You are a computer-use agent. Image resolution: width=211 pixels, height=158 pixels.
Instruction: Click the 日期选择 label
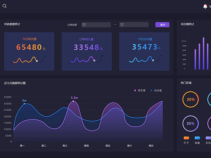pos(72,25)
